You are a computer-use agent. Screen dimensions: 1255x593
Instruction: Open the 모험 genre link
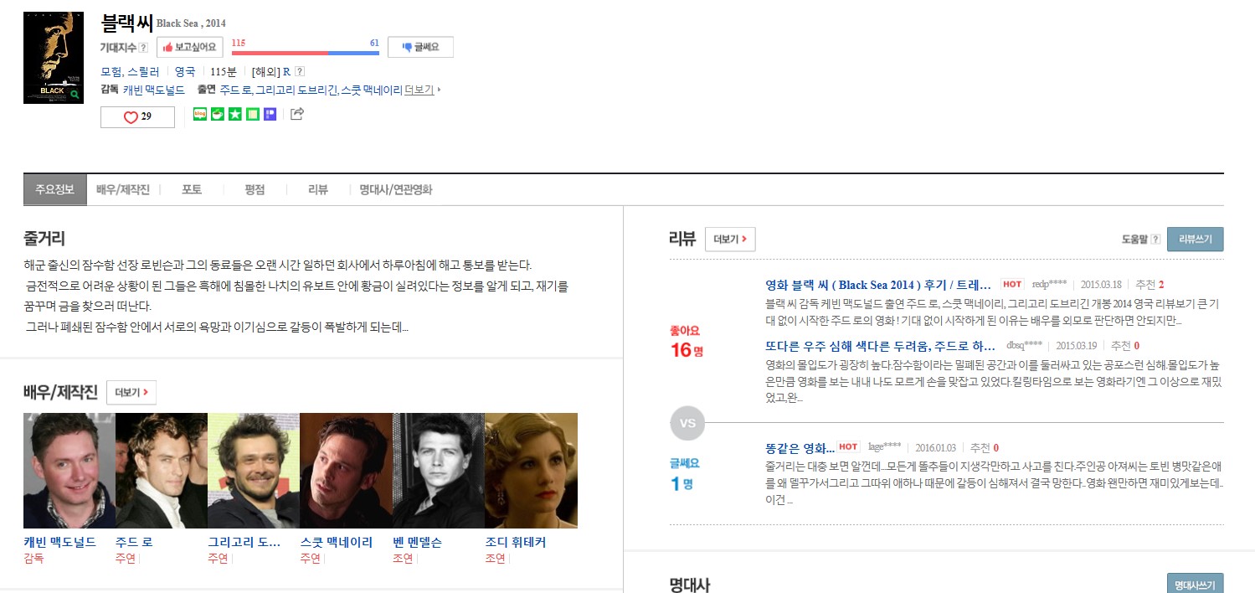click(x=111, y=72)
